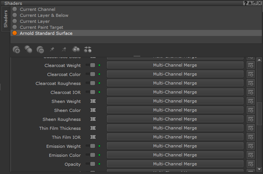Toggle the Emission Color switch

pos(92,155)
